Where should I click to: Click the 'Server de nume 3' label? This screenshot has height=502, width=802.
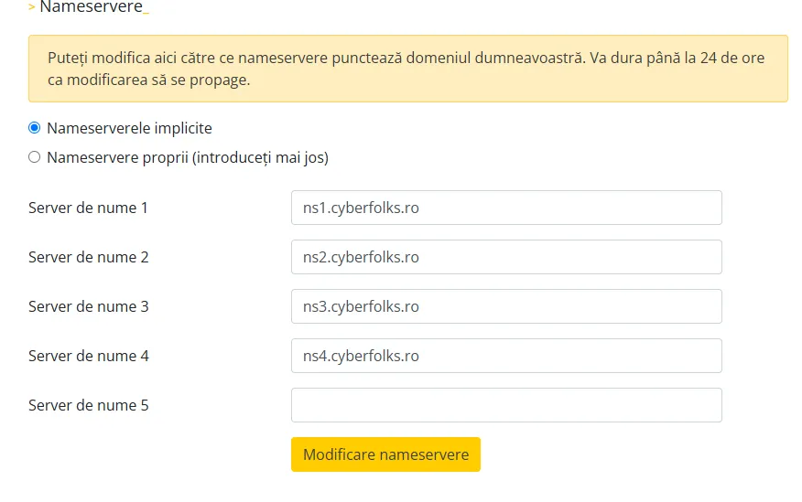tap(89, 306)
